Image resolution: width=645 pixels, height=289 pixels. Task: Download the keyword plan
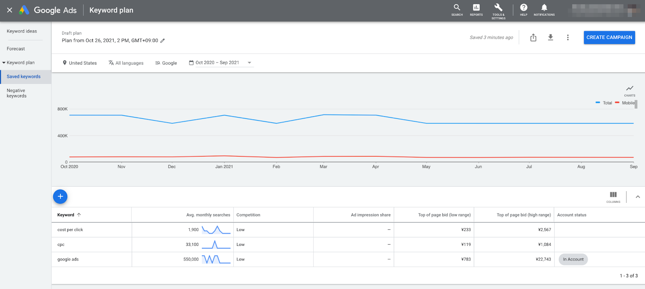pos(550,37)
